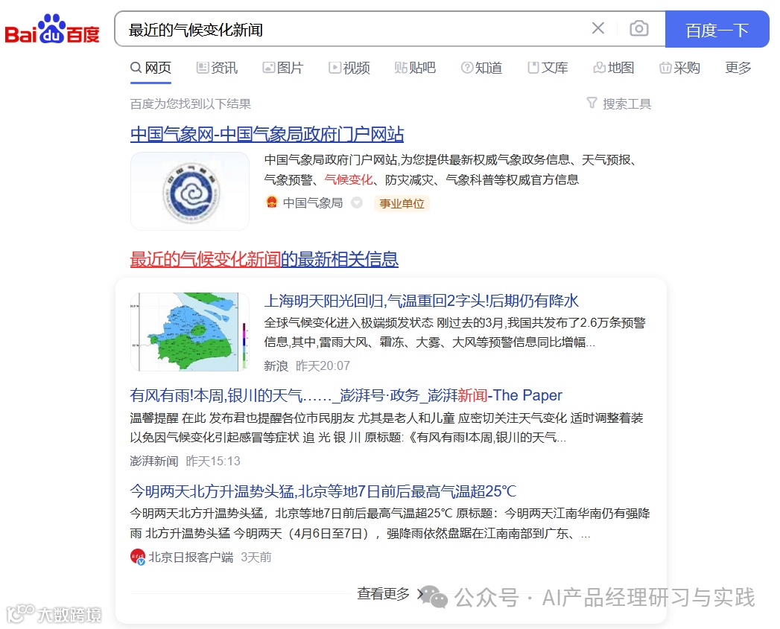Open 上海明天阳光回归 news article
Screen dimensions: 780x629
click(422, 301)
